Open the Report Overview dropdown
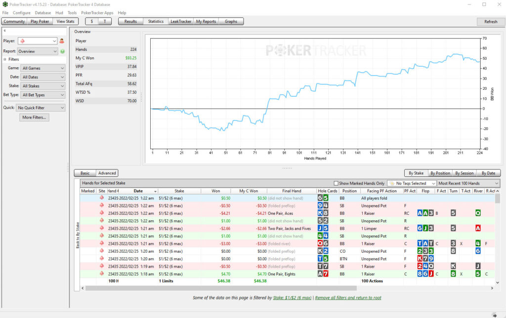This screenshot has width=506, height=318. (x=38, y=51)
